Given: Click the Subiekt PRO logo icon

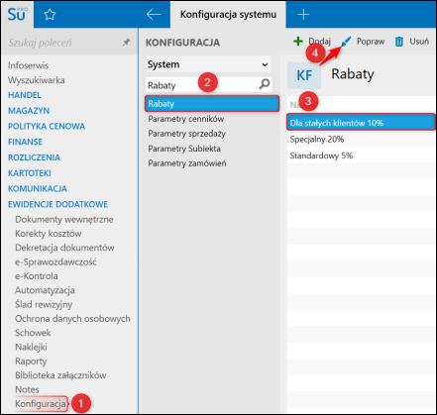Looking at the screenshot, I should pos(17,14).
